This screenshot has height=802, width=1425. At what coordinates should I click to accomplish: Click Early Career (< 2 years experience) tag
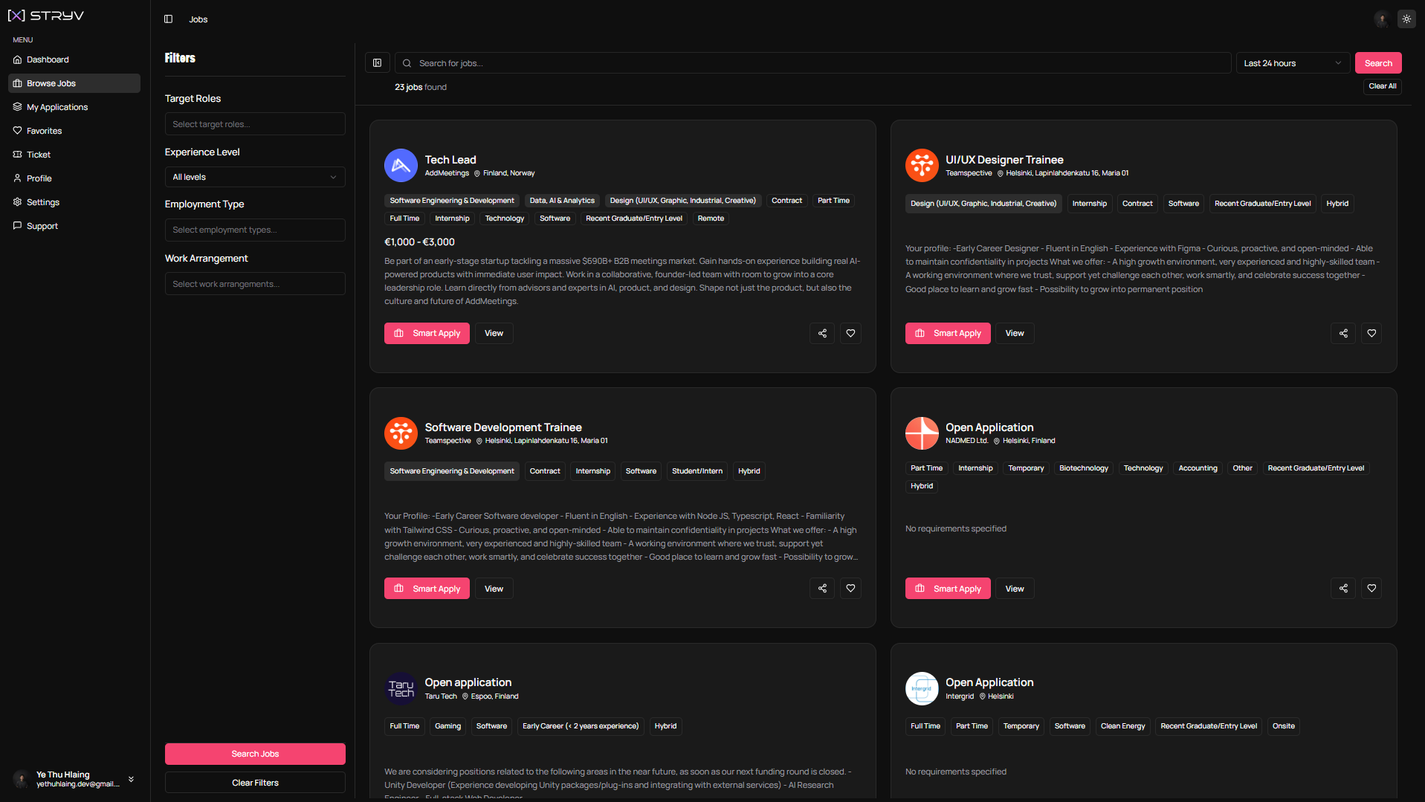581,726
